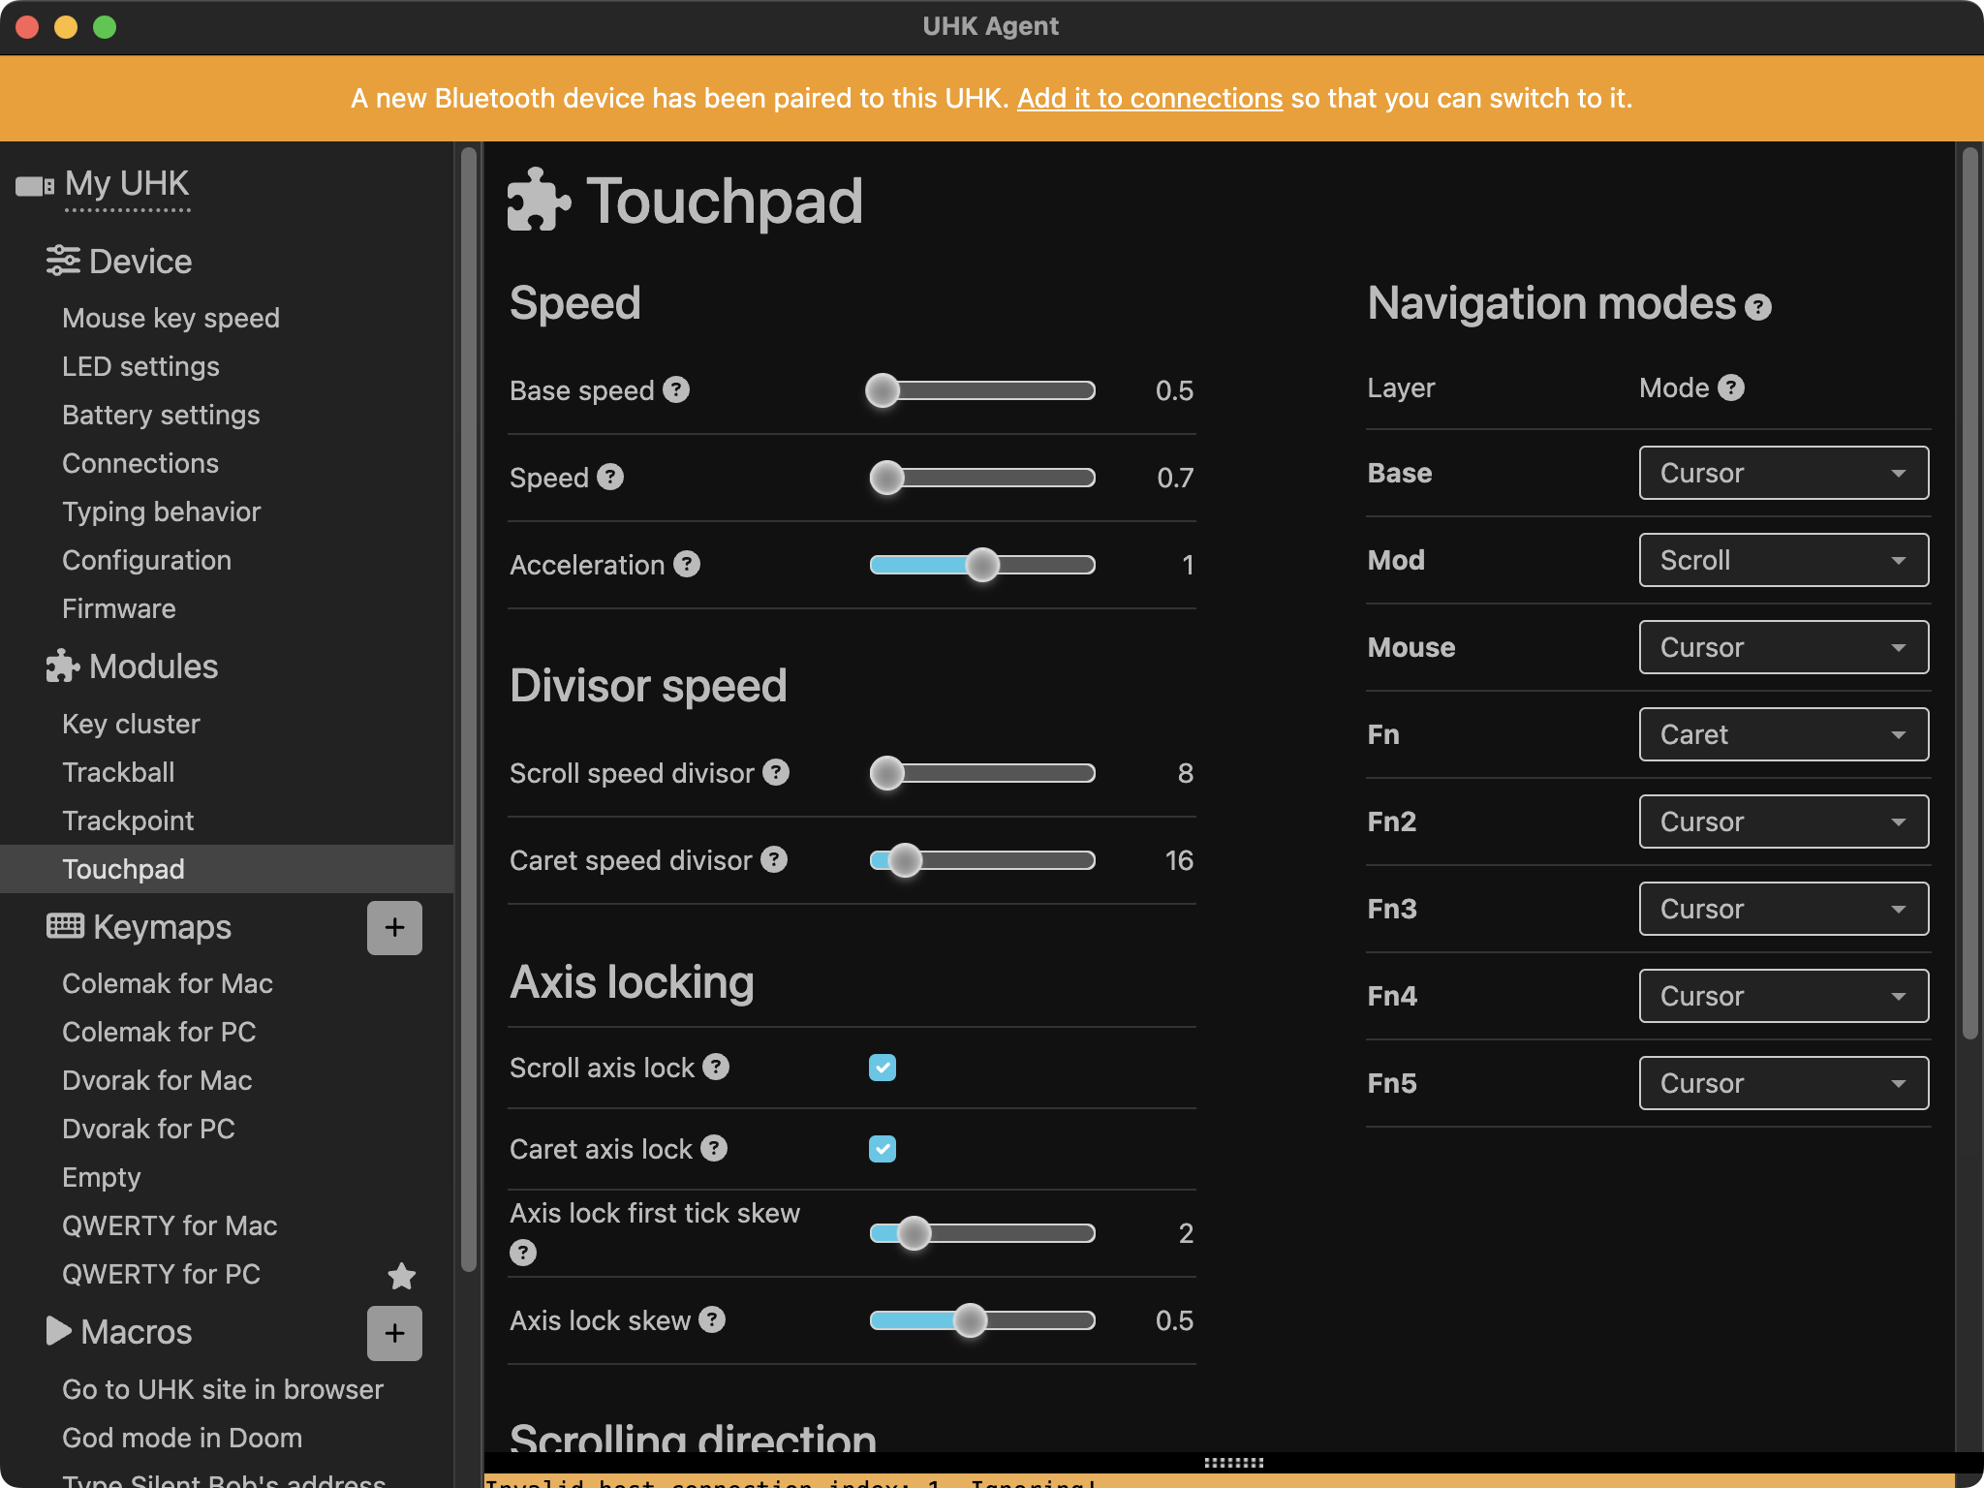The height and width of the screenshot is (1488, 1984).
Task: Click the Add it to connections link
Action: [x=1149, y=98]
